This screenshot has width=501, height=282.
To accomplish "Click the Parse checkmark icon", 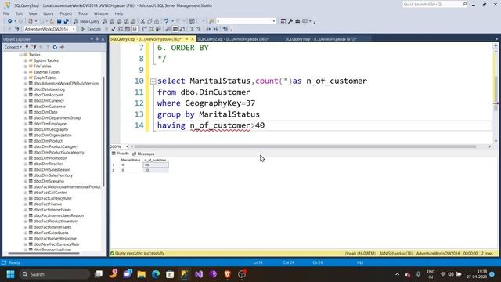I will click(113, 29).
